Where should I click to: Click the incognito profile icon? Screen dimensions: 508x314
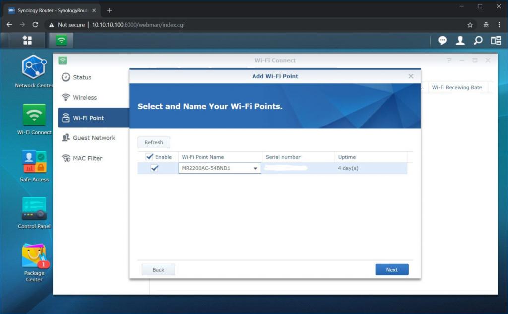coord(486,25)
